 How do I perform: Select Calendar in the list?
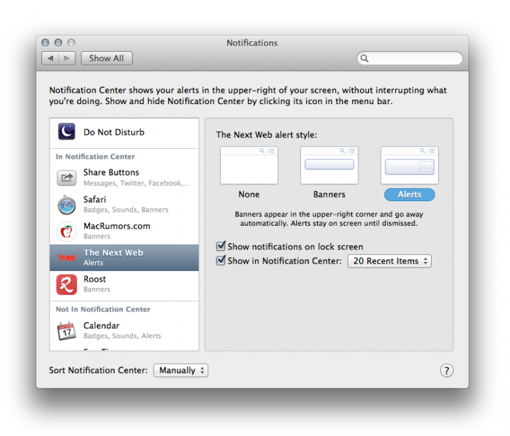coord(124,331)
